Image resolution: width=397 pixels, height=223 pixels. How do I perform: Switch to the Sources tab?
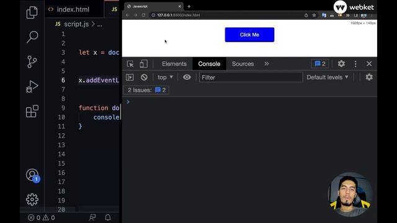243,64
